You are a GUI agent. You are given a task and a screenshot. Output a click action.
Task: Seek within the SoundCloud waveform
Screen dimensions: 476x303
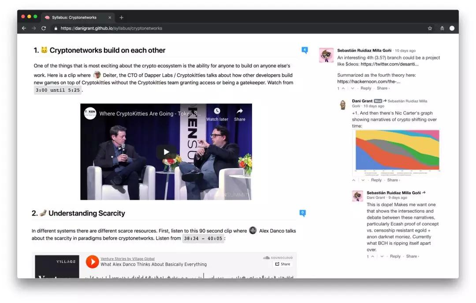click(x=190, y=276)
